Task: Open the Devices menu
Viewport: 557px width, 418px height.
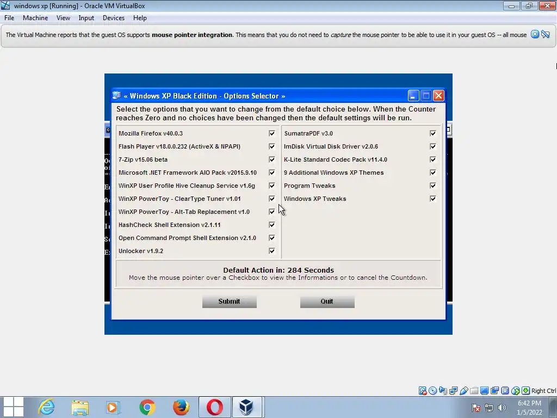Action: coord(114,18)
